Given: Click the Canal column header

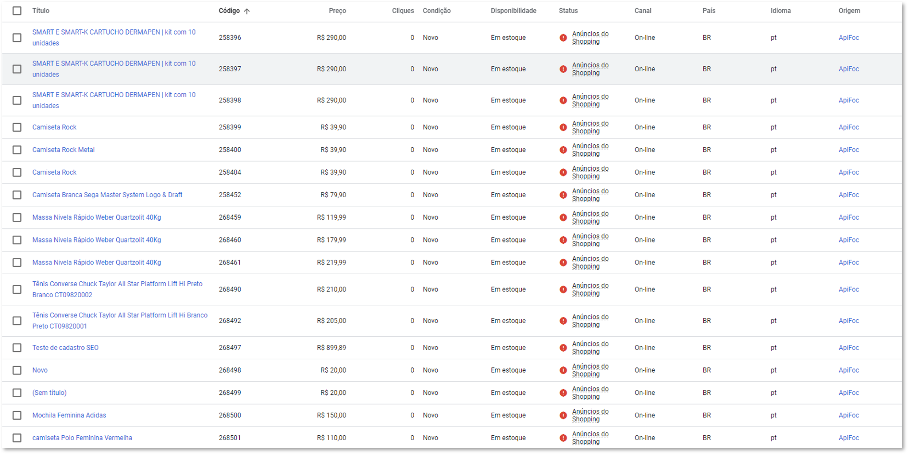Looking at the screenshot, I should [x=643, y=11].
